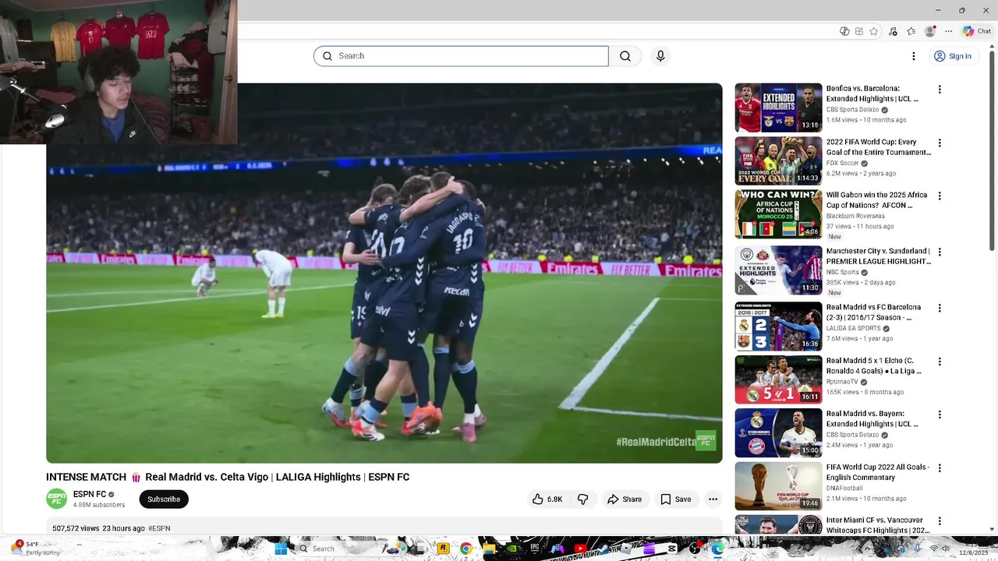This screenshot has height=561, width=998.
Task: Click the Microsoft Edge taskbar icon
Action: click(717, 549)
